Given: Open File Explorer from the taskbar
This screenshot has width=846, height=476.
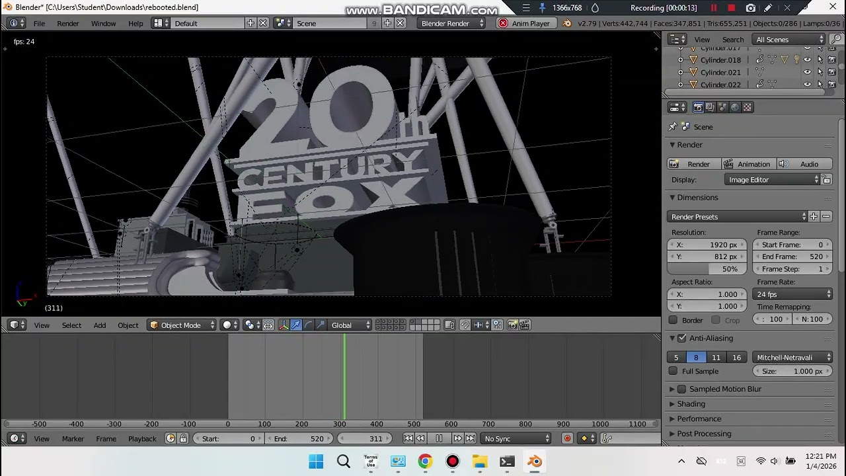Looking at the screenshot, I should click(x=480, y=461).
